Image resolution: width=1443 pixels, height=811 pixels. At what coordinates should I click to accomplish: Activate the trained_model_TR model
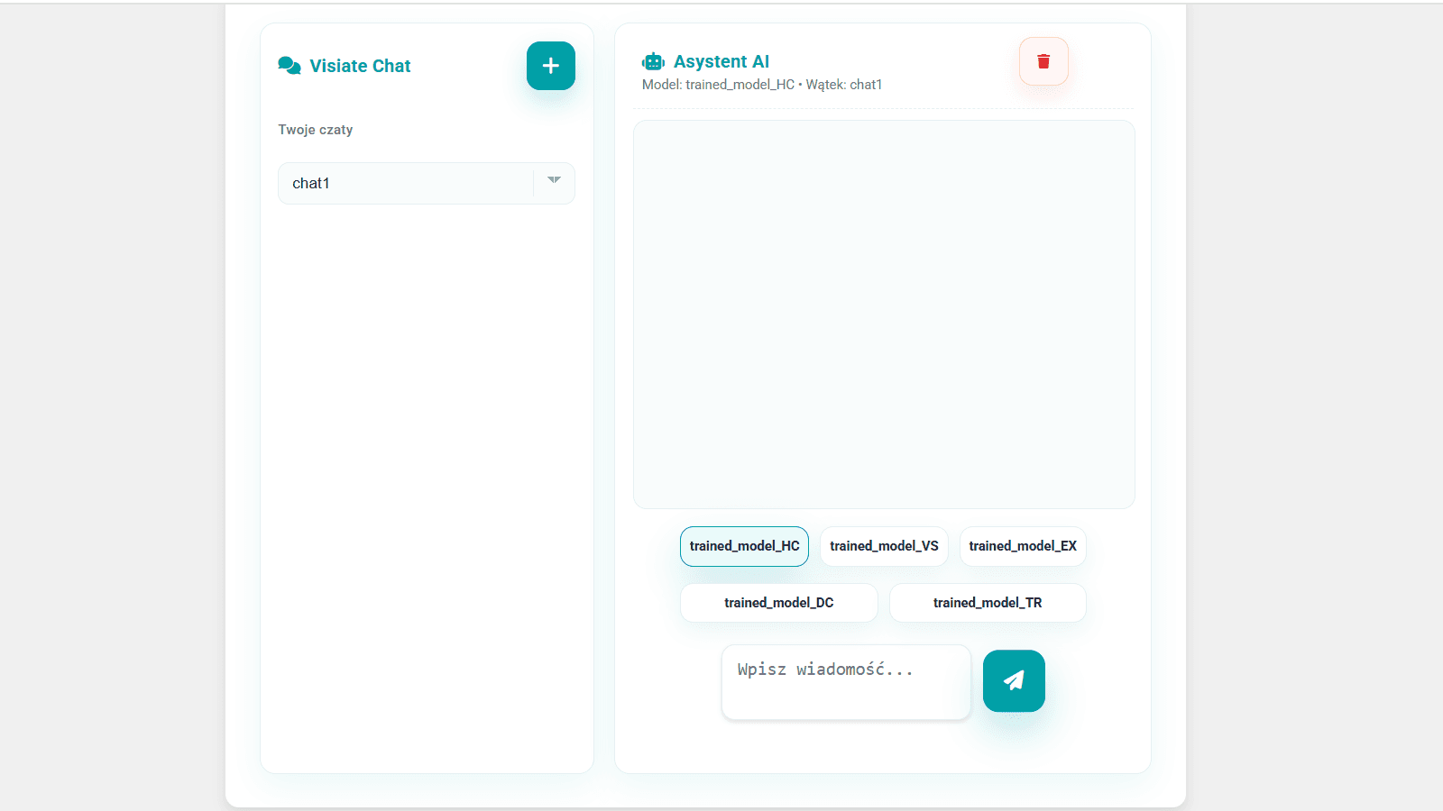[988, 603]
